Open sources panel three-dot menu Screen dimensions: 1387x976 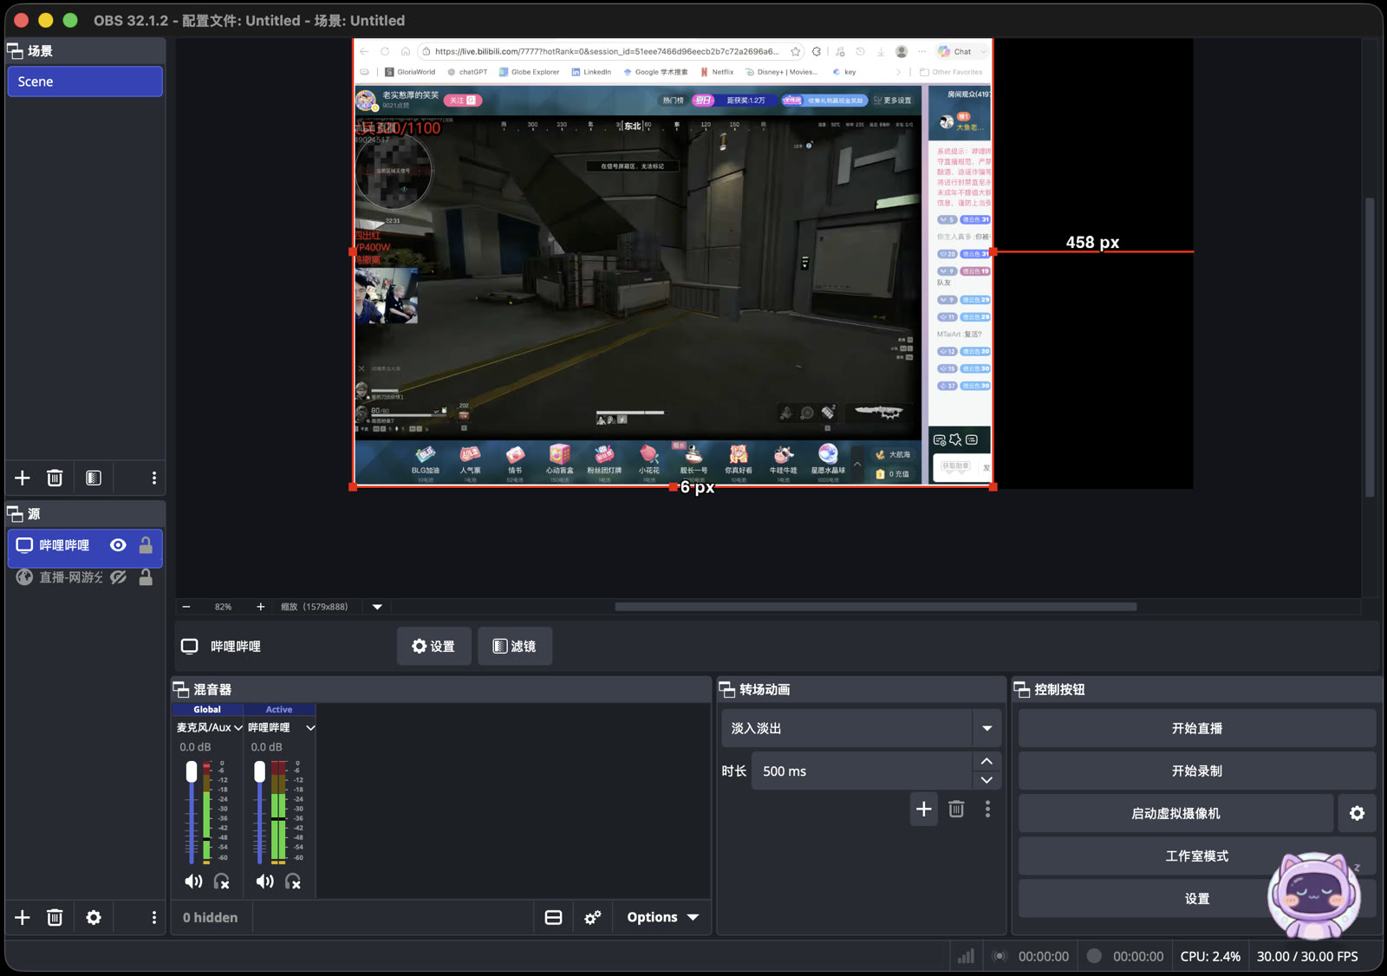(154, 917)
